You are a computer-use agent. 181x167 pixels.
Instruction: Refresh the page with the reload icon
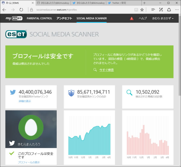(21, 10)
